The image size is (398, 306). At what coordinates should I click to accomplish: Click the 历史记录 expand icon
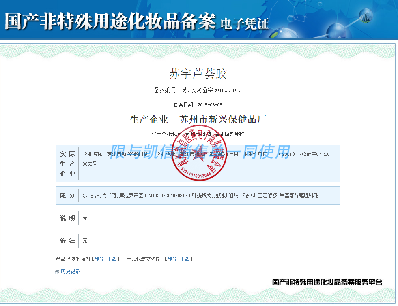pyautogui.click(x=57, y=272)
